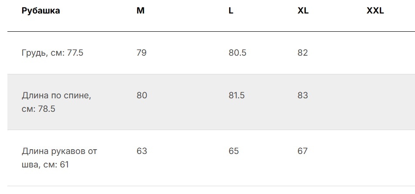Click back length value 80
Viewport: 415px width, 194px height.
[x=142, y=95]
